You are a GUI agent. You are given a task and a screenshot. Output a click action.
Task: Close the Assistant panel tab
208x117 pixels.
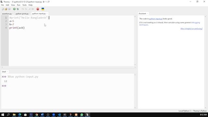point(147,14)
